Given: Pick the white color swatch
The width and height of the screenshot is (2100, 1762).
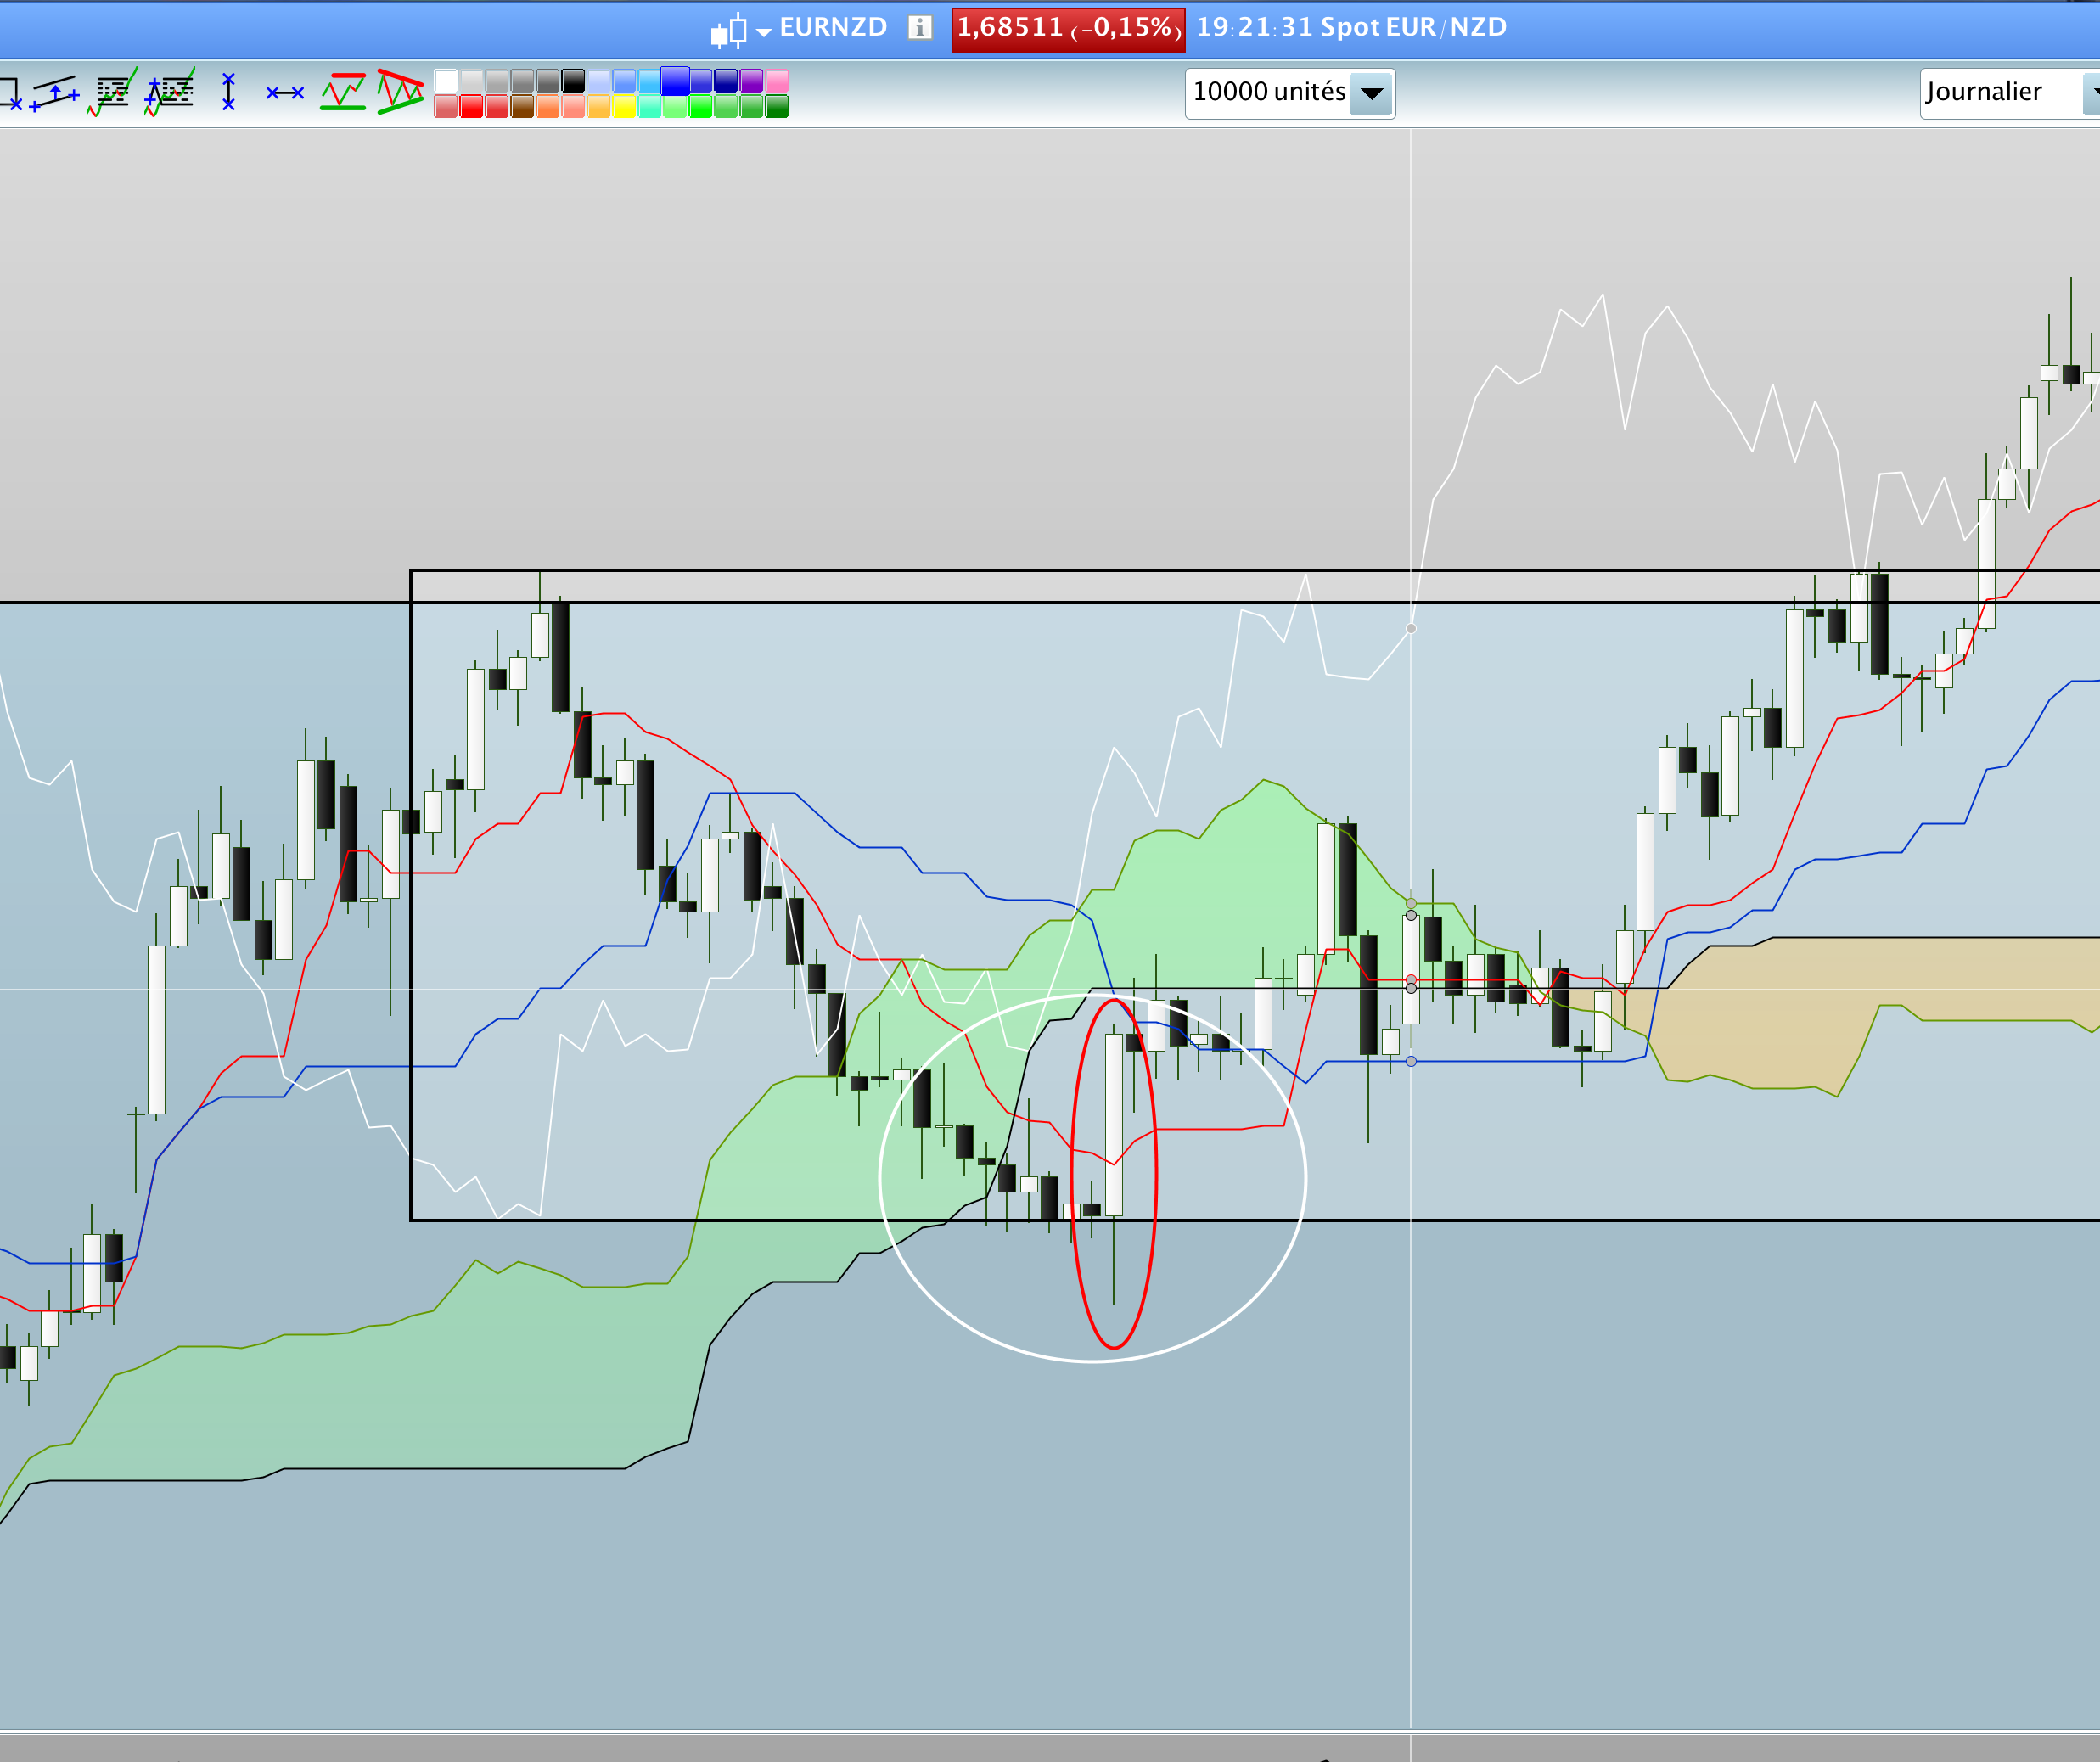Looking at the screenshot, I should 446,81.
